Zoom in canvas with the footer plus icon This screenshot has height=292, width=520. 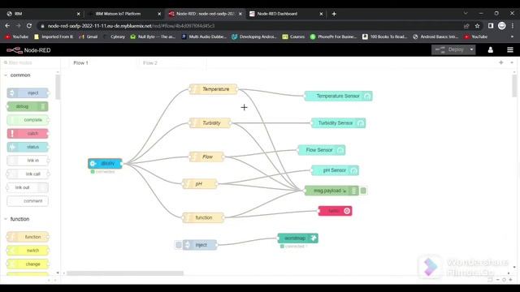click(511, 280)
